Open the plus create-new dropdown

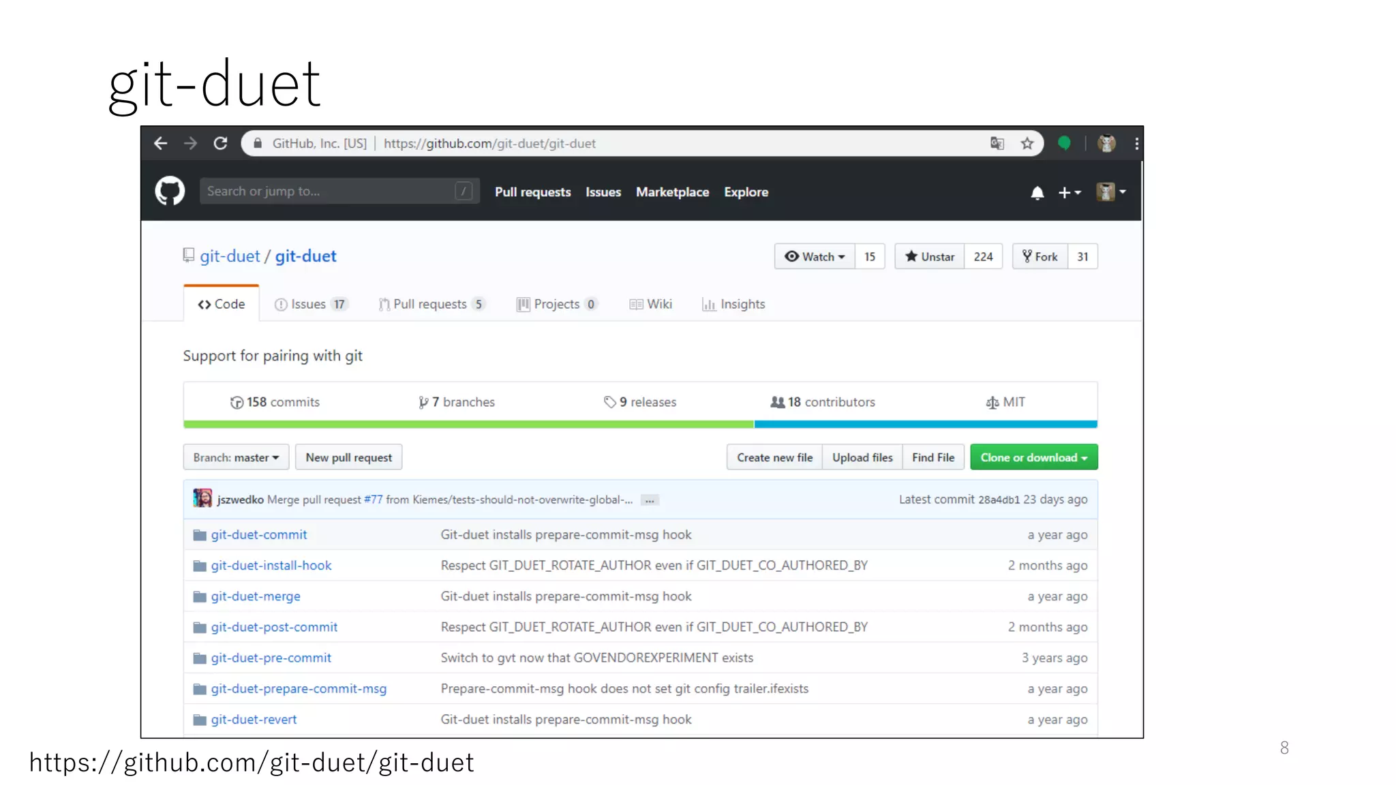click(1069, 193)
